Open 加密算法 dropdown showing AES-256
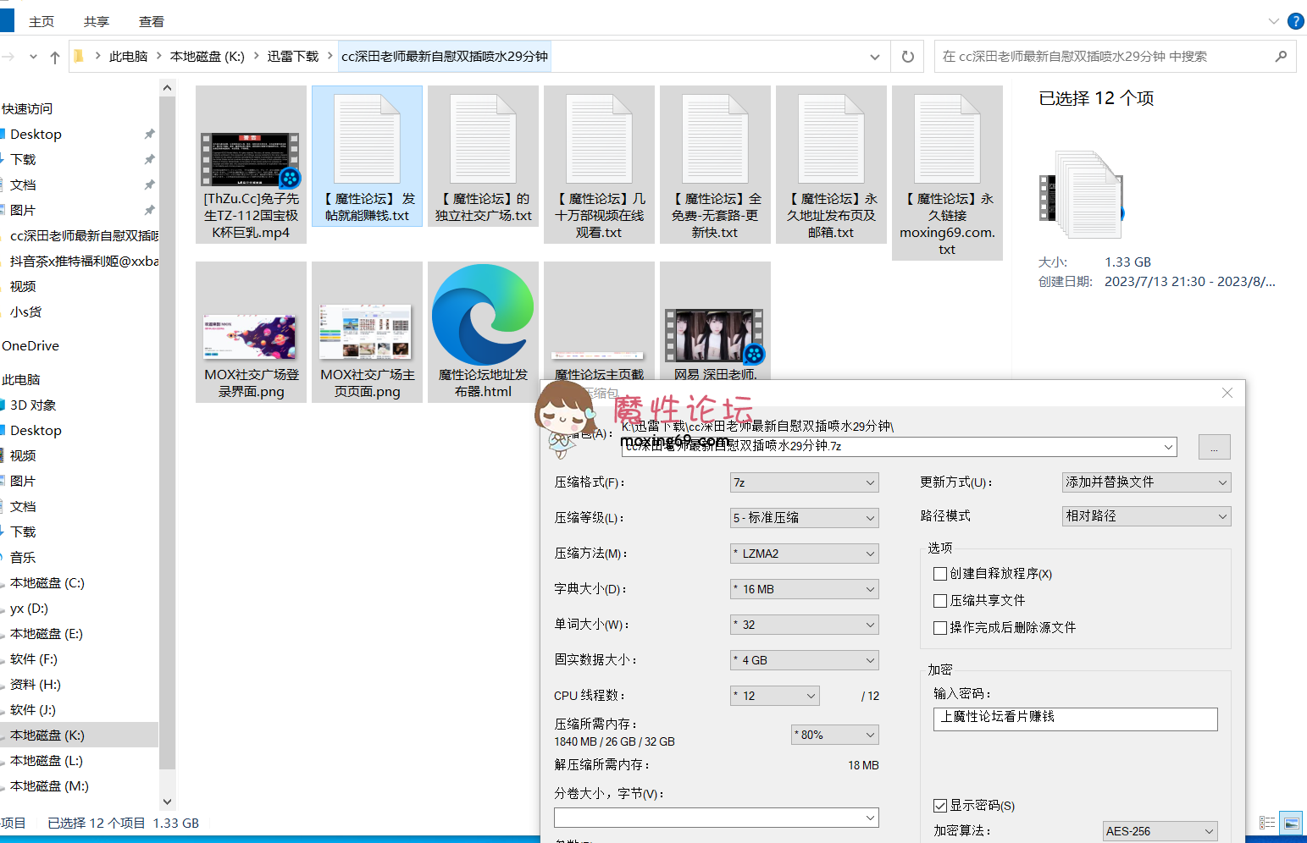 1160,831
